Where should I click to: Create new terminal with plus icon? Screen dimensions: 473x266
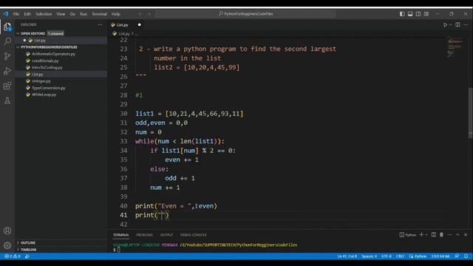point(421,235)
